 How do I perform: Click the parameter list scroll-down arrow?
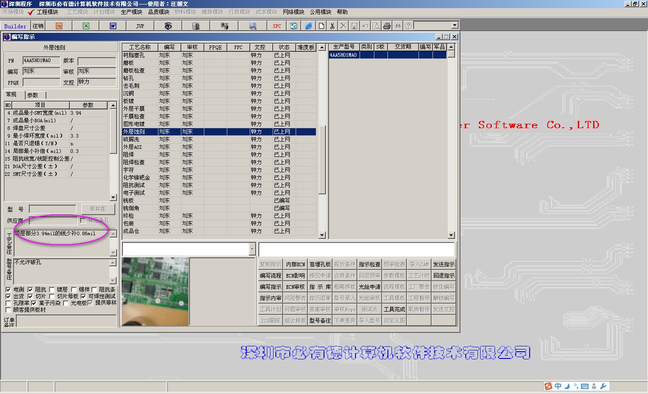113,197
